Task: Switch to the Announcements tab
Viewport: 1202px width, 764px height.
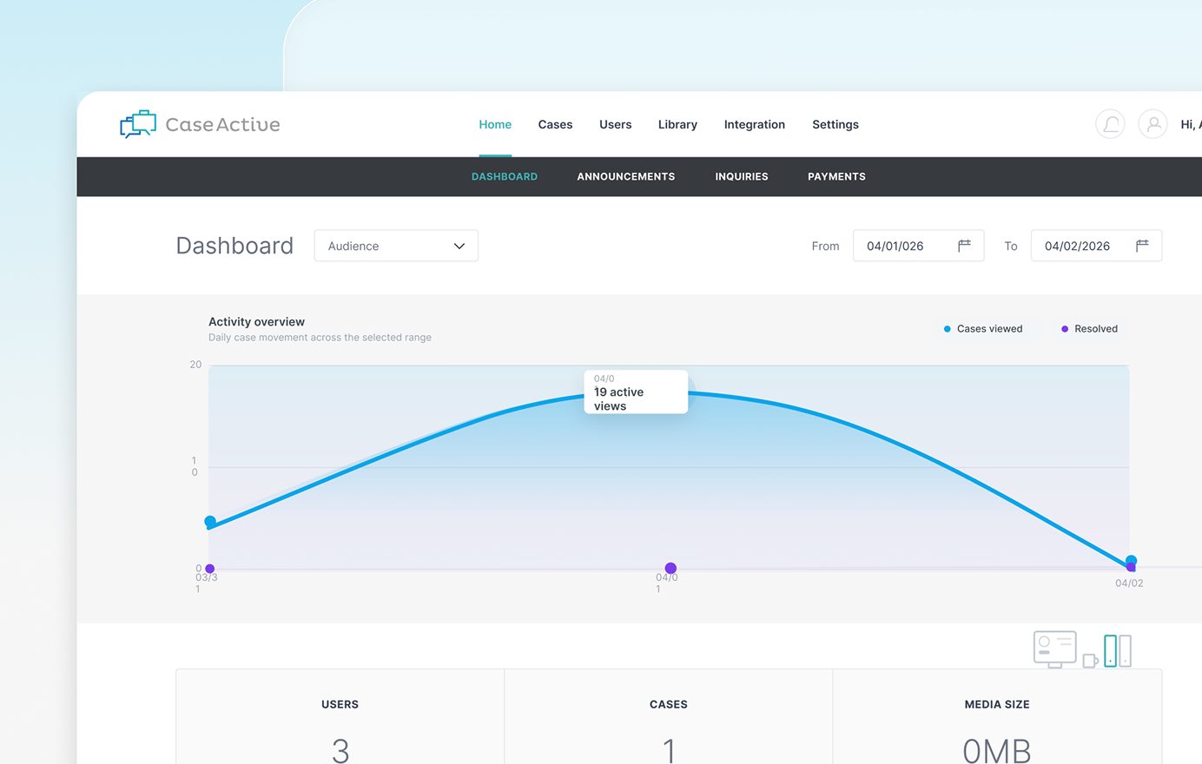Action: pyautogui.click(x=625, y=176)
